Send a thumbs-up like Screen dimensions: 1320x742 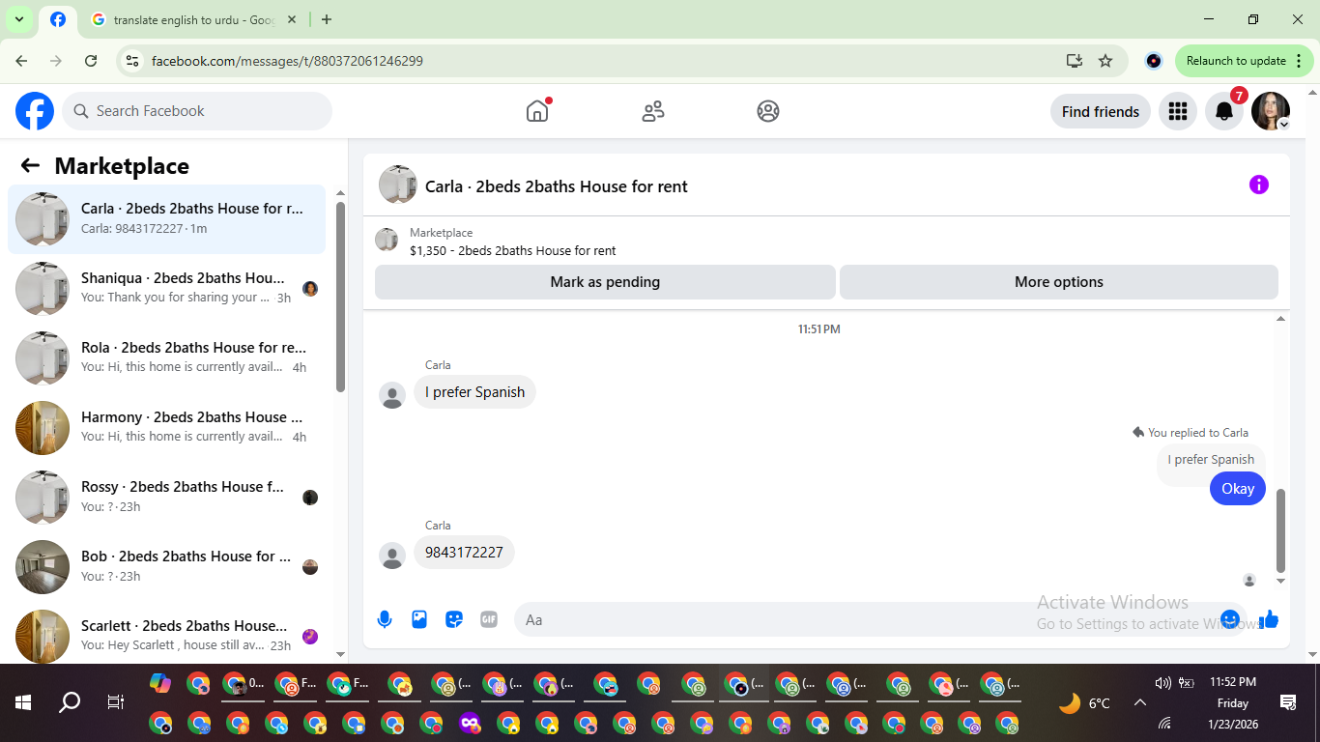(1269, 619)
